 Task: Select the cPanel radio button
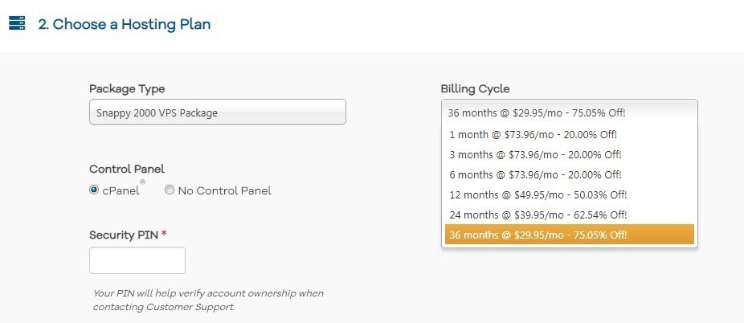pos(94,190)
